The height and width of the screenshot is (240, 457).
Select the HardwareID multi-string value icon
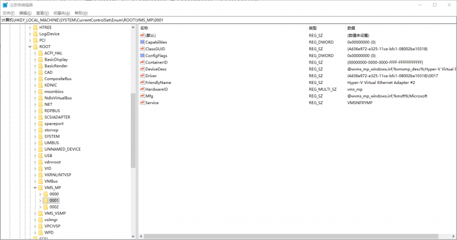142,89
